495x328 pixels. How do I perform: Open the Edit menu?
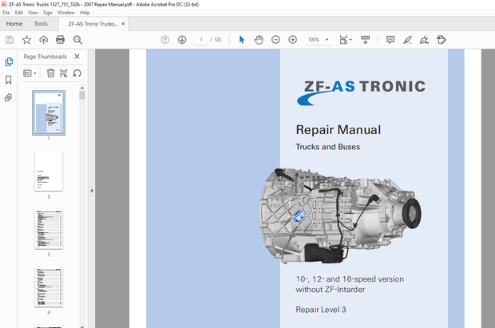tap(19, 13)
